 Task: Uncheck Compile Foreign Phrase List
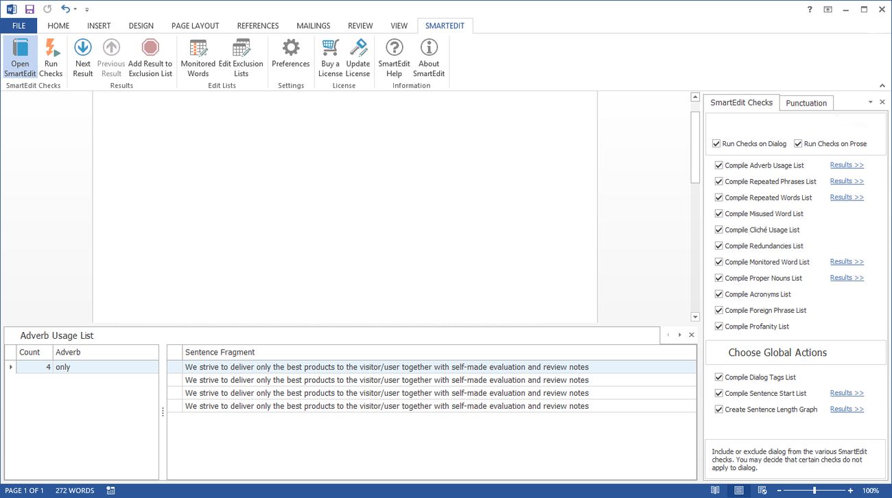(x=718, y=311)
